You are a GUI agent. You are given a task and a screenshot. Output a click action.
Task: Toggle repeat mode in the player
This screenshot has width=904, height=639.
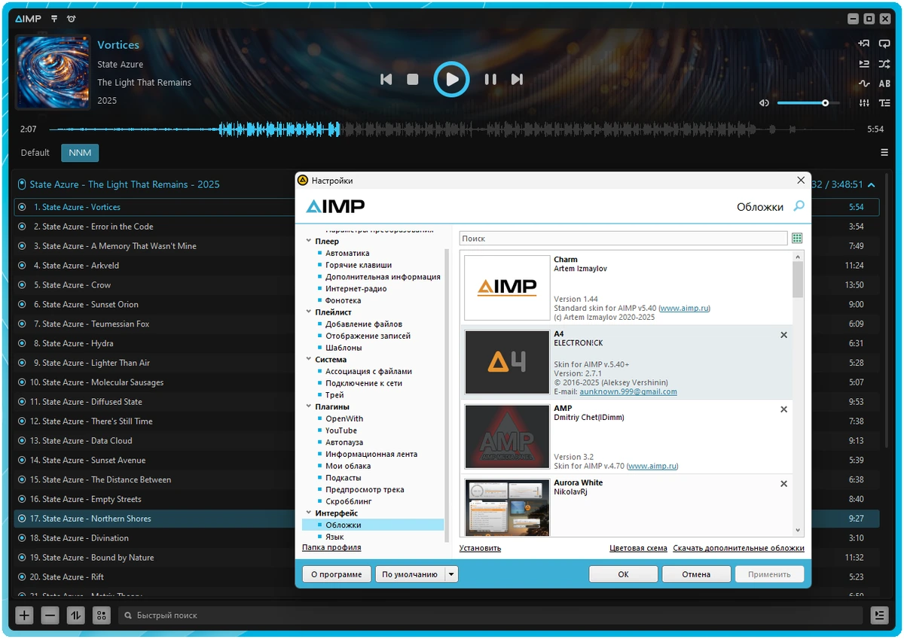point(884,44)
